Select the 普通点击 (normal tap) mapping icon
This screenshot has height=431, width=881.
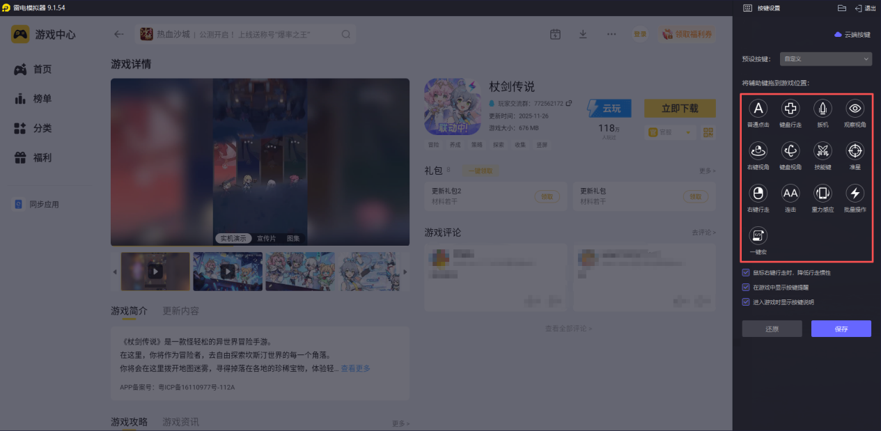758,109
